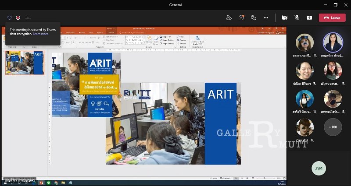Image resolution: width=351 pixels, height=186 pixels.
Task: Click the Chrome icon in the taskbar
Action: (x=56, y=182)
